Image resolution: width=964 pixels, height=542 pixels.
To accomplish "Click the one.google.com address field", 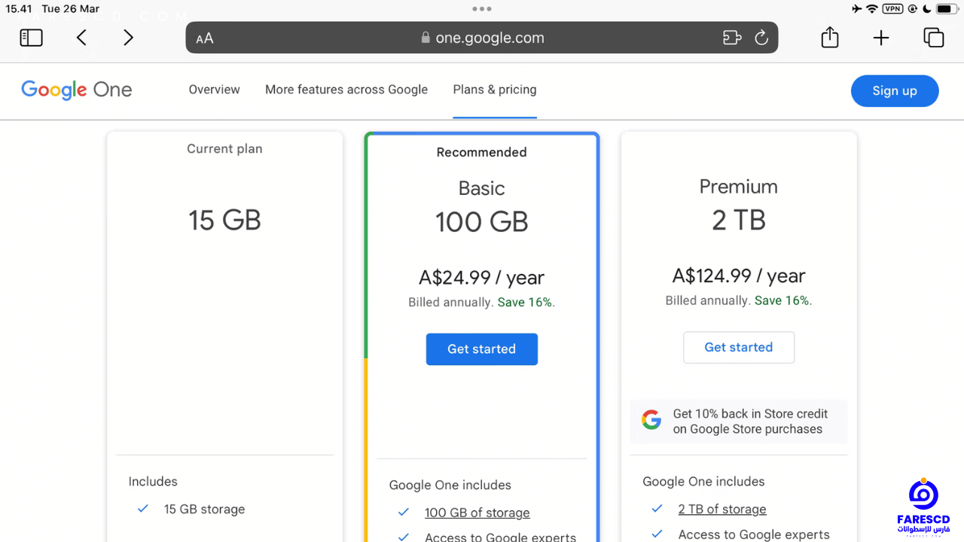I will (x=482, y=38).
